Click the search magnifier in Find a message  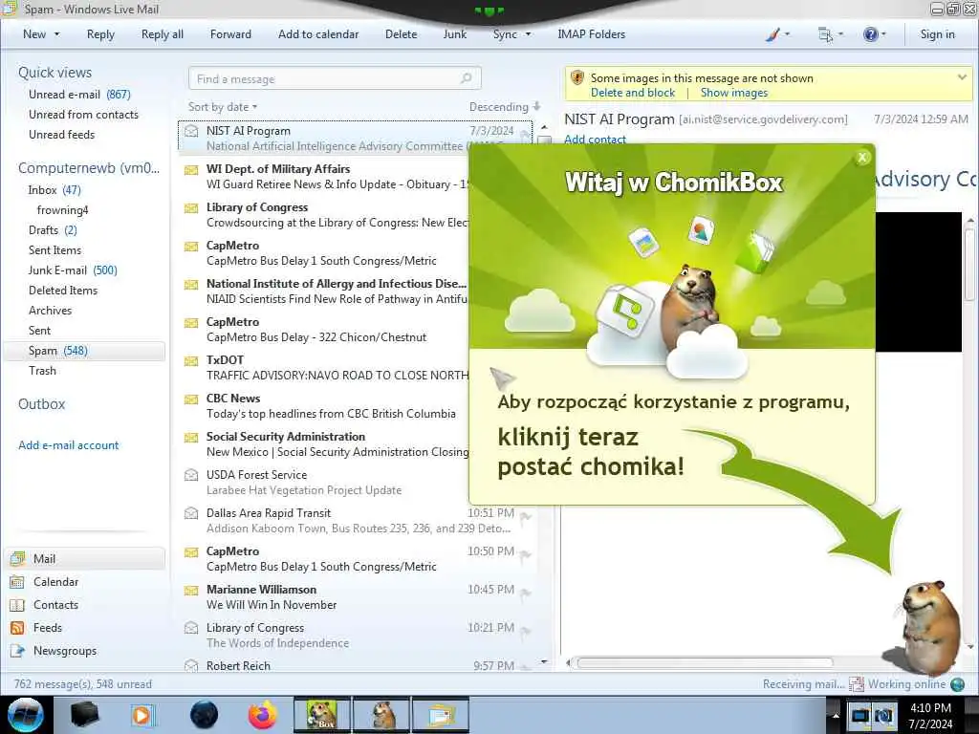tap(466, 78)
